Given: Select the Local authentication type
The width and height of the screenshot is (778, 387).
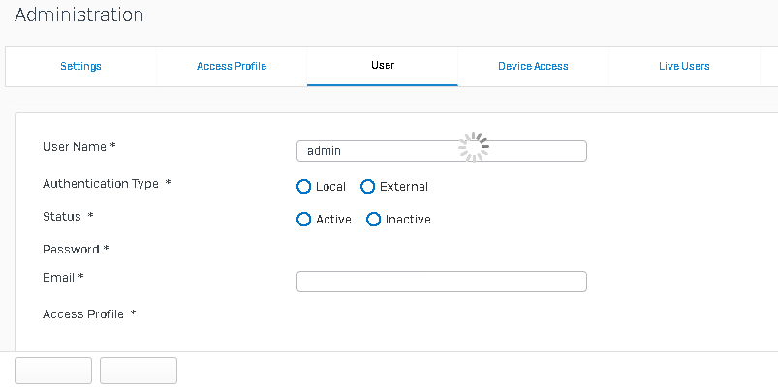Looking at the screenshot, I should 303,187.
